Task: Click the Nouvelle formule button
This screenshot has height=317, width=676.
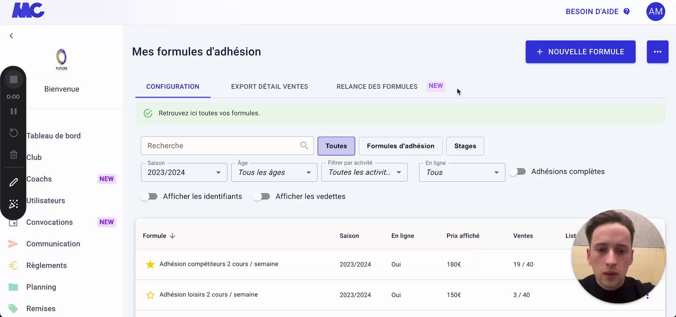Action: pyautogui.click(x=580, y=52)
